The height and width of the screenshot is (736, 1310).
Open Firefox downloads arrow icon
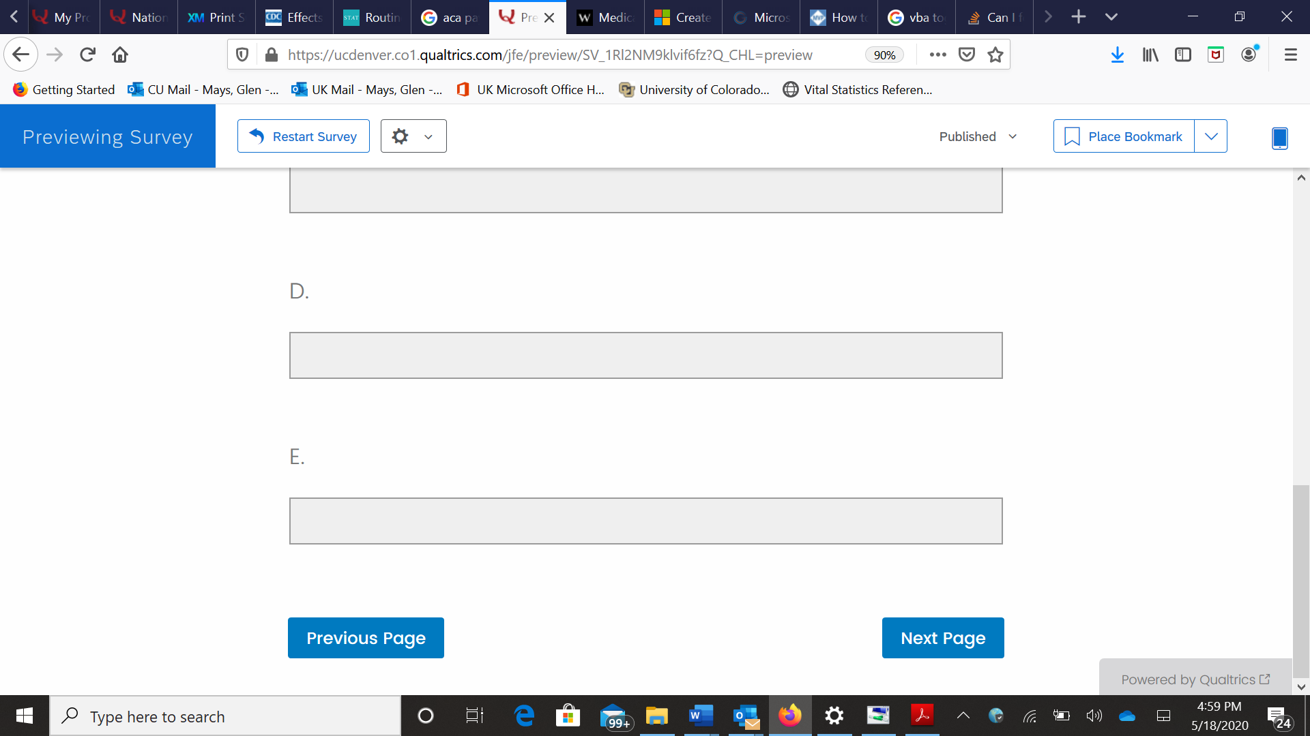[1117, 55]
